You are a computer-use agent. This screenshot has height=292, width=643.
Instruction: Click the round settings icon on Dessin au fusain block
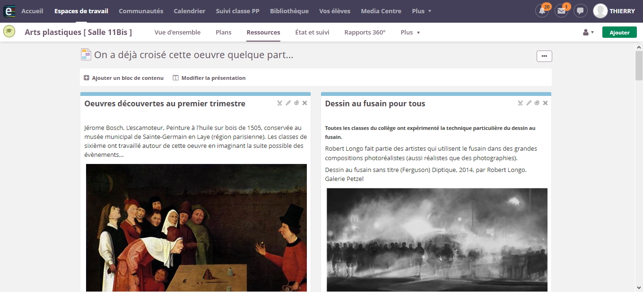tap(537, 103)
